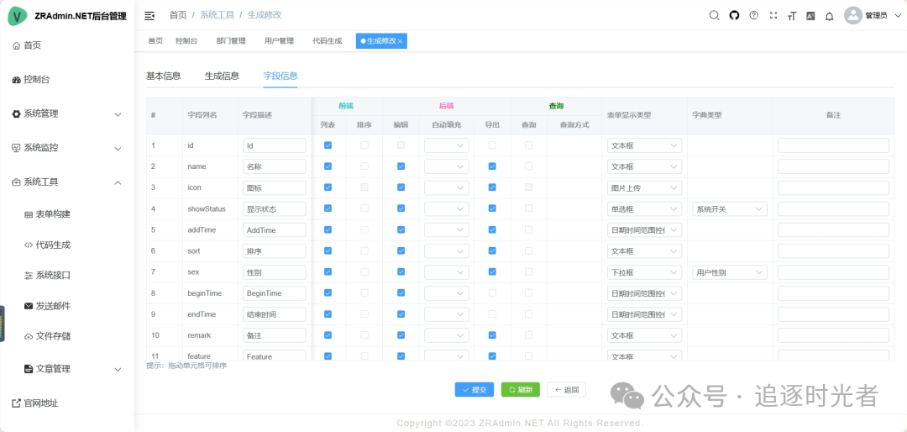907x432 pixels.
Task: Open 表单显示类型 dropdown for sex row
Action: click(644, 272)
